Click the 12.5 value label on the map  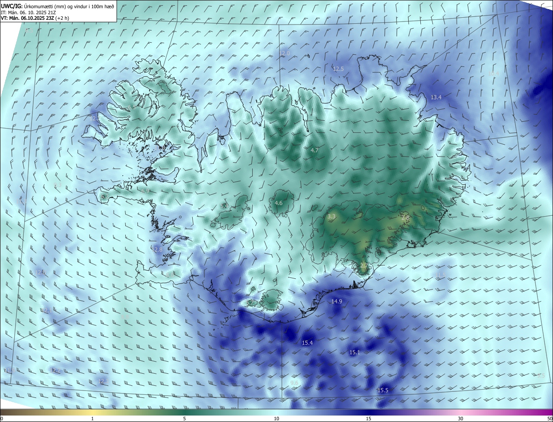(338, 69)
